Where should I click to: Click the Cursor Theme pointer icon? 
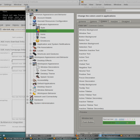[37, 70]
